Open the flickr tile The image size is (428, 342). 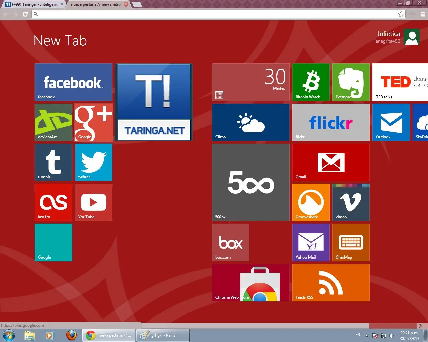click(331, 122)
